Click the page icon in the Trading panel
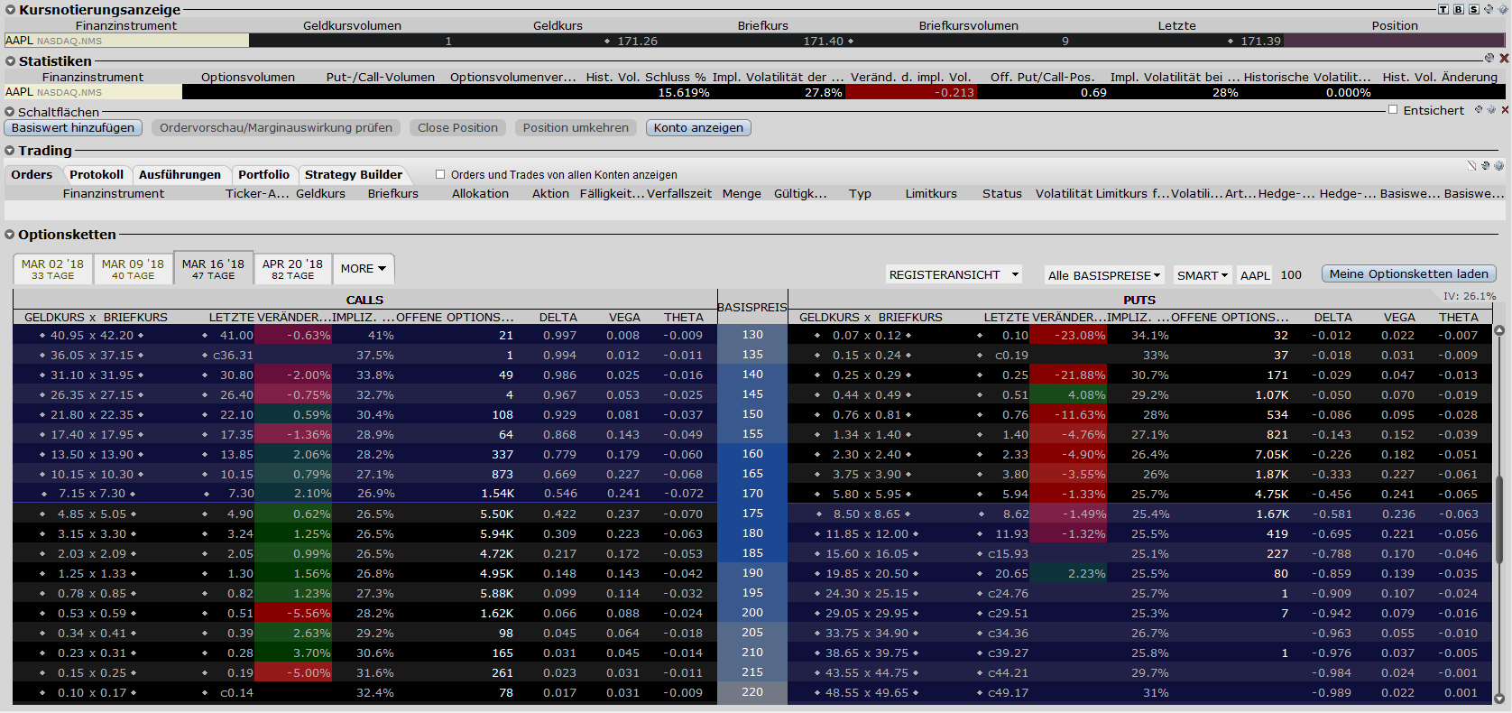1512x713 pixels. [1472, 166]
